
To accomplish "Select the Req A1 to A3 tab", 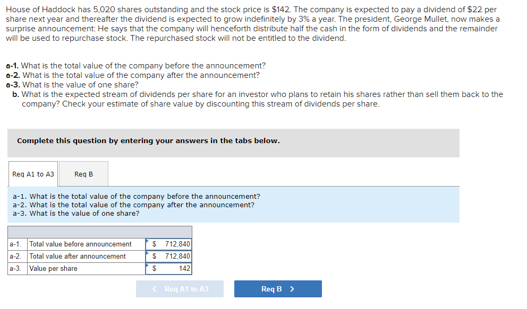I will (x=32, y=173).
